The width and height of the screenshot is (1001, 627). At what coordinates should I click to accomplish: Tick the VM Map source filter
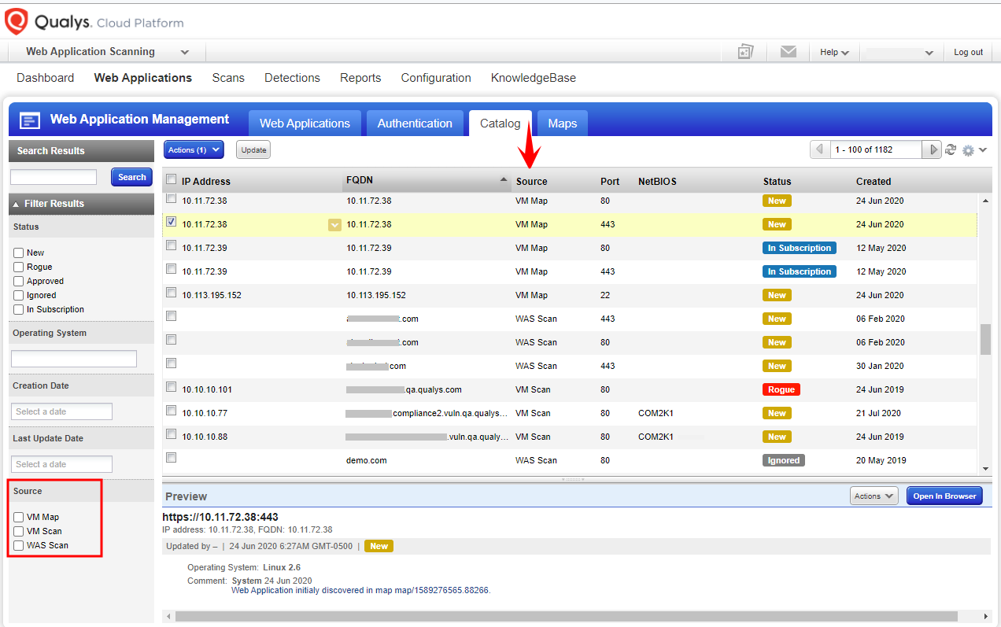[x=19, y=518]
